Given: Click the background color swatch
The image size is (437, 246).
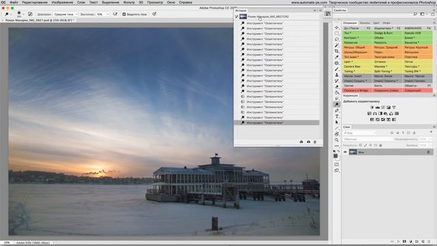Looking at the screenshot, I should click(338, 158).
